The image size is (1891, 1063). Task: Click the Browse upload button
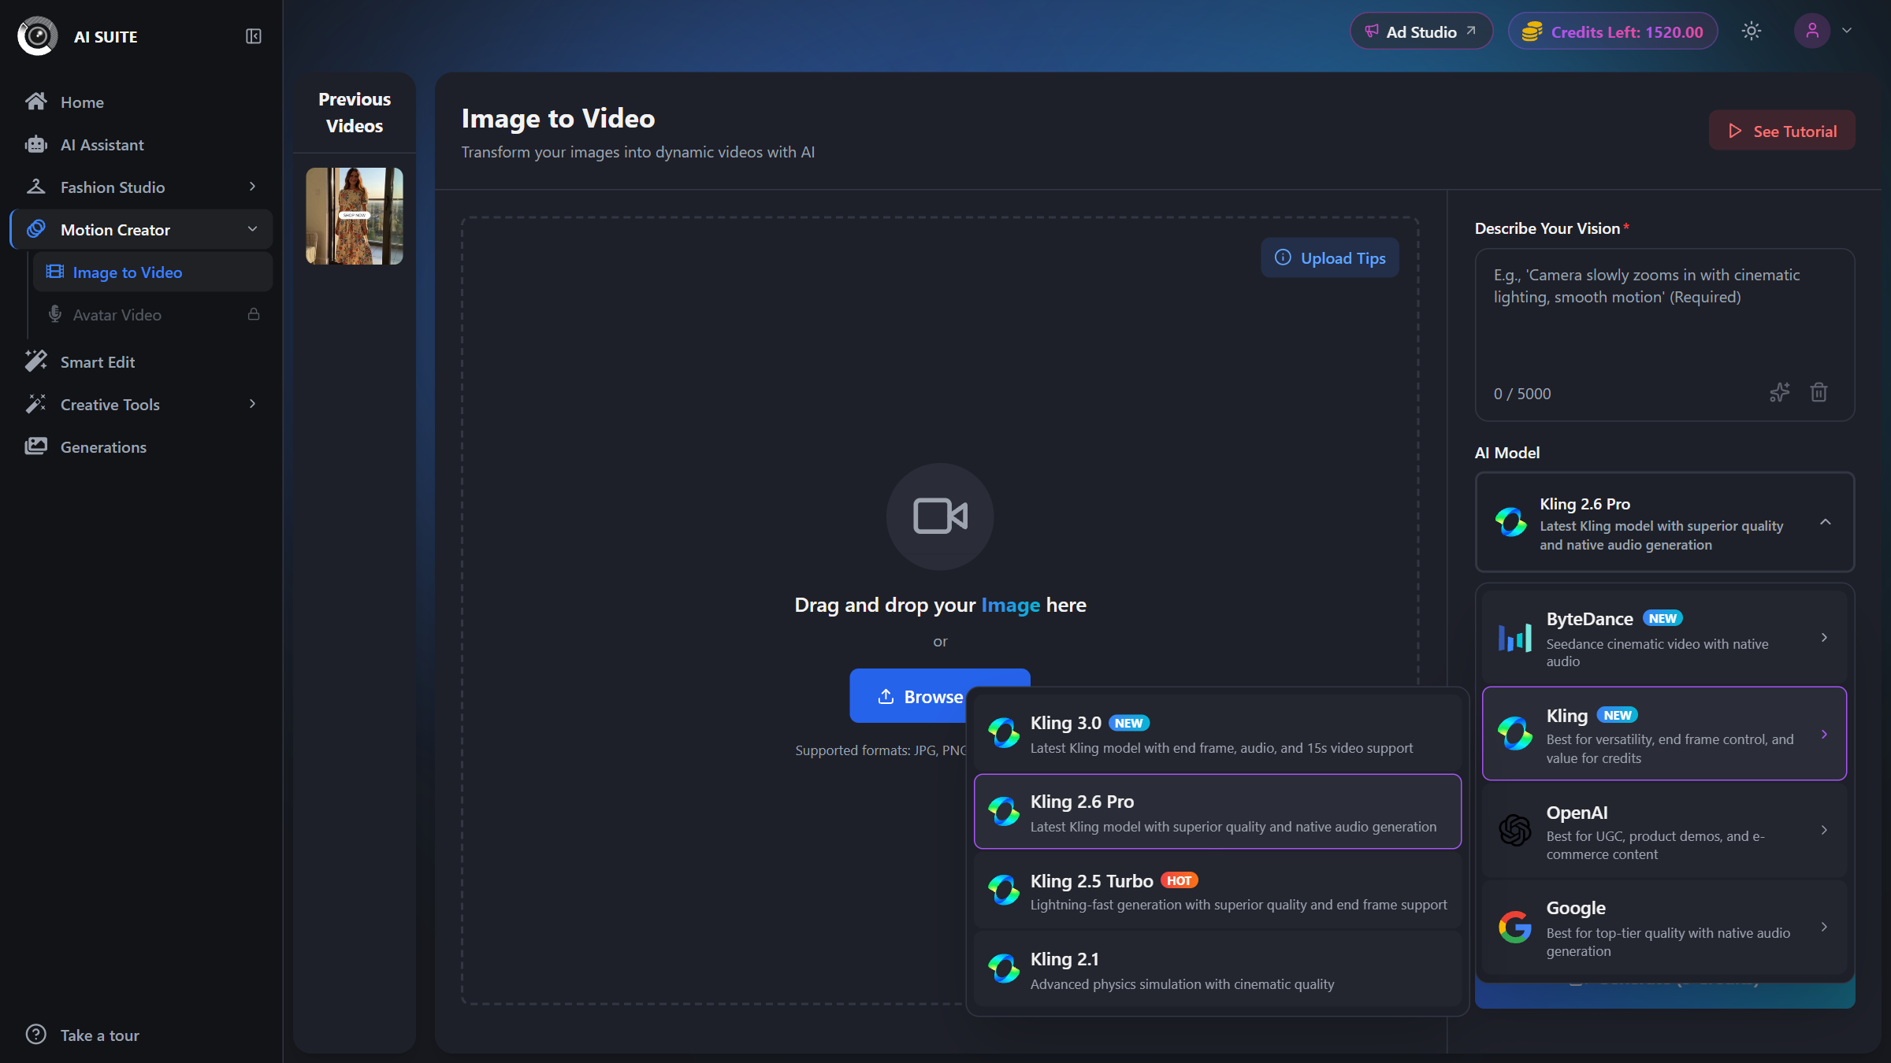point(910,696)
